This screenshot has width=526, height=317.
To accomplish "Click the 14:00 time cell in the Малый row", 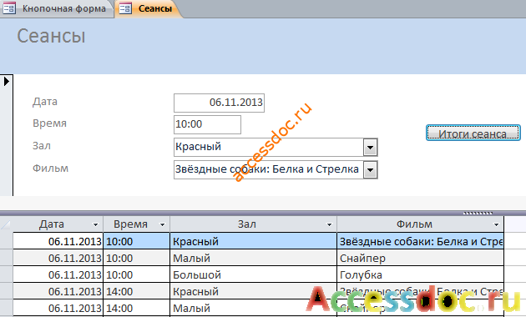I will tap(137, 308).
